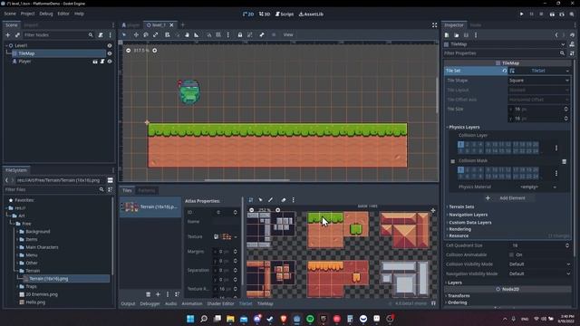Save resource icon in Inspector
This screenshot has height=326, width=580.
(x=466, y=35)
